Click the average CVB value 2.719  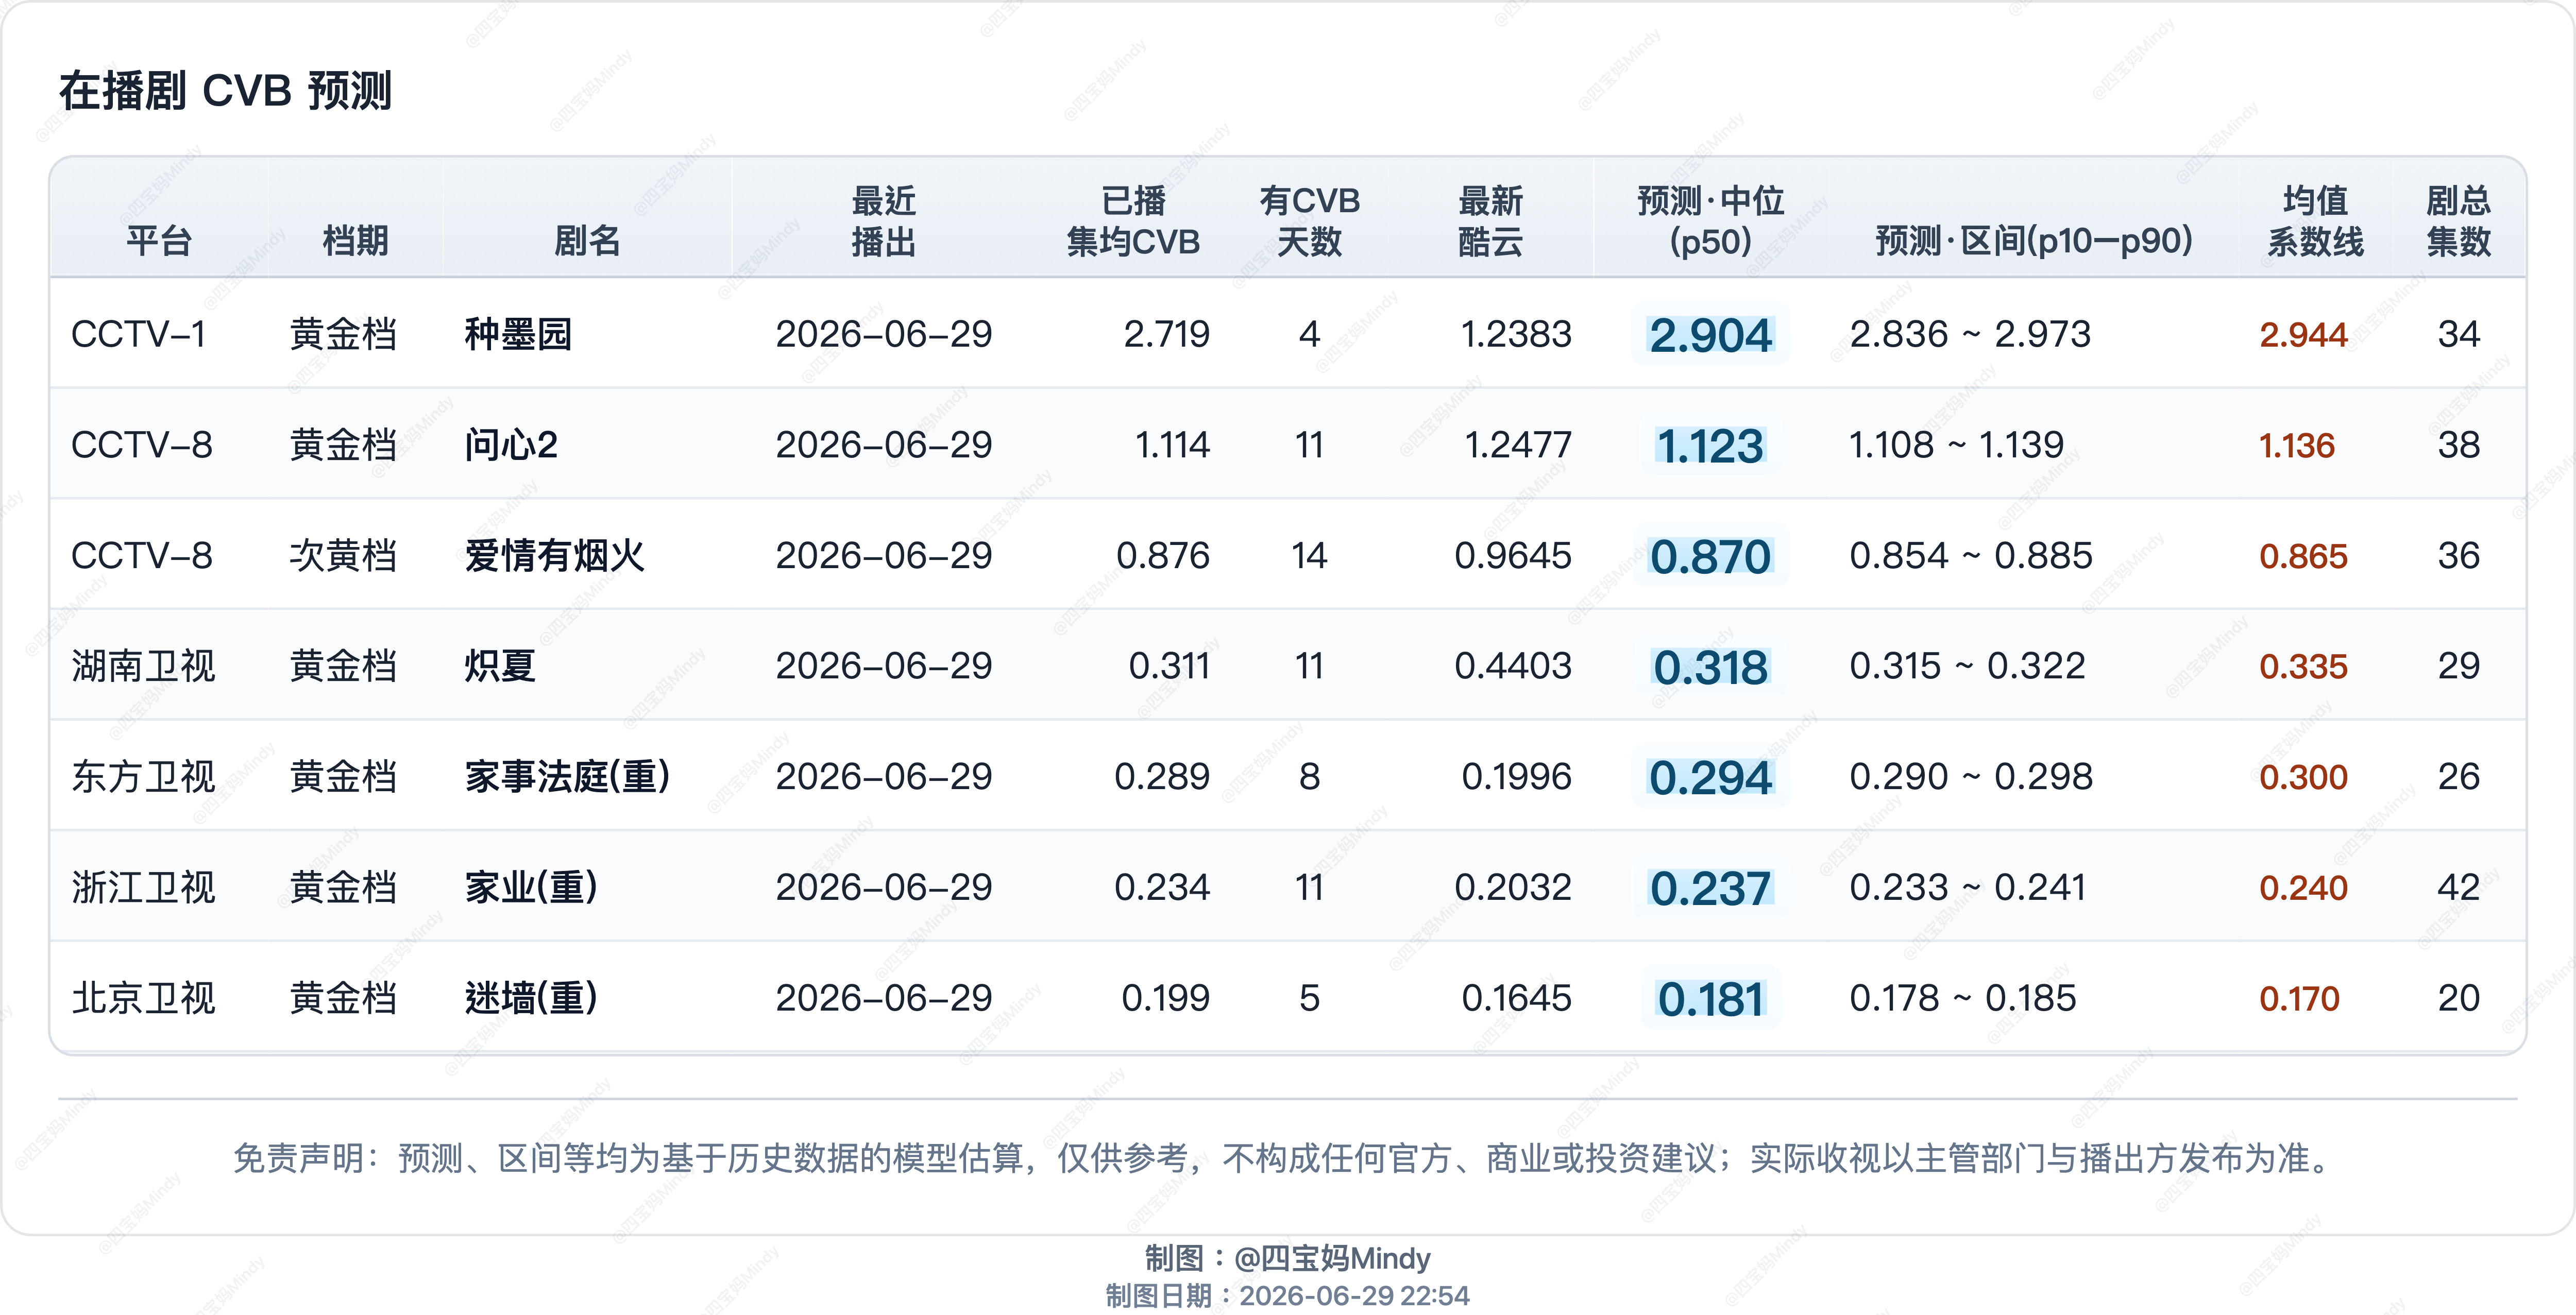[x=1166, y=334]
